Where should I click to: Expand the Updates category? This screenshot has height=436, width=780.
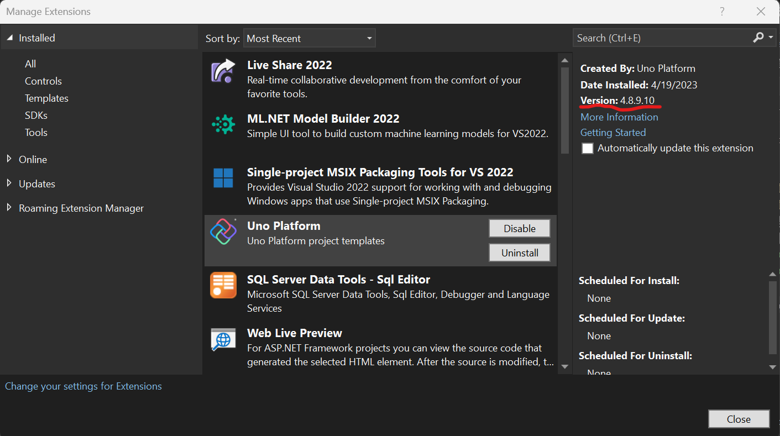[x=9, y=183]
